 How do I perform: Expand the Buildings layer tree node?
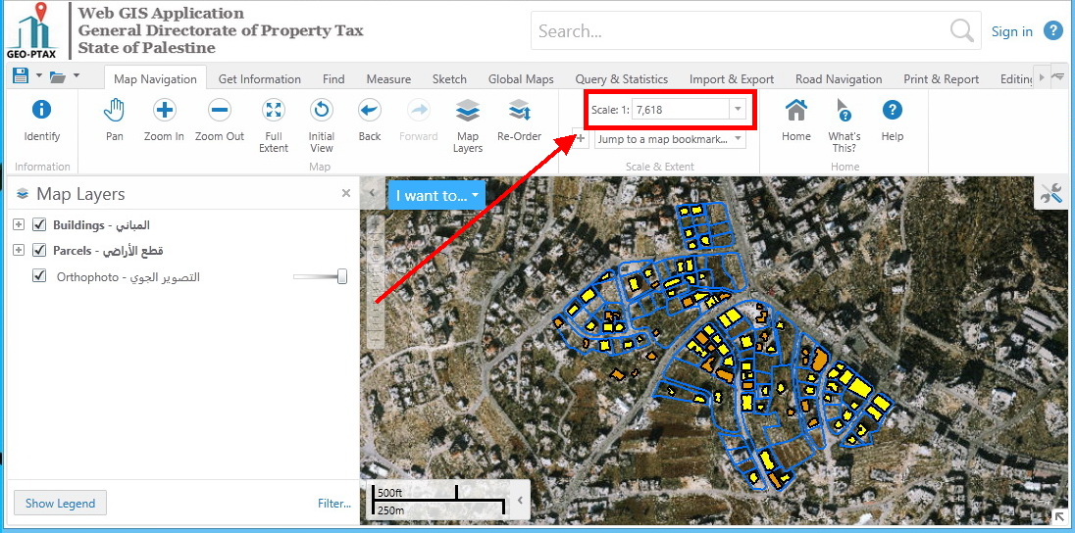[x=19, y=224]
